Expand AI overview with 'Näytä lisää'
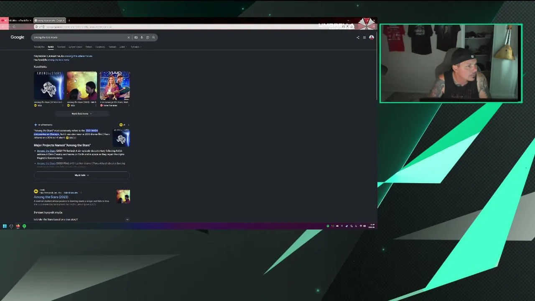The image size is (535, 301). point(82,175)
